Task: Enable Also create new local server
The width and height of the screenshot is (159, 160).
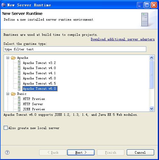Action: coord(6,128)
